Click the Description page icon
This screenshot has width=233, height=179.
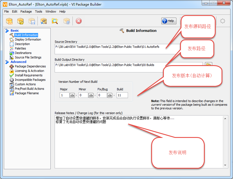[12, 44]
